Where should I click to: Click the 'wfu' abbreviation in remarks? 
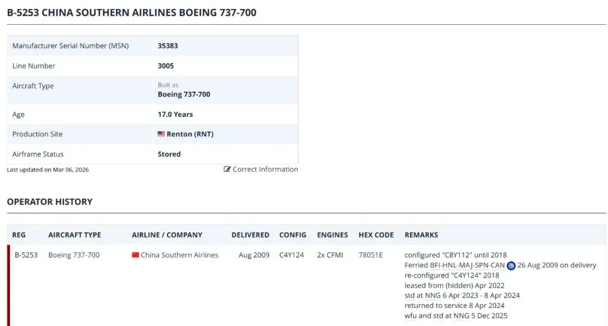point(410,315)
